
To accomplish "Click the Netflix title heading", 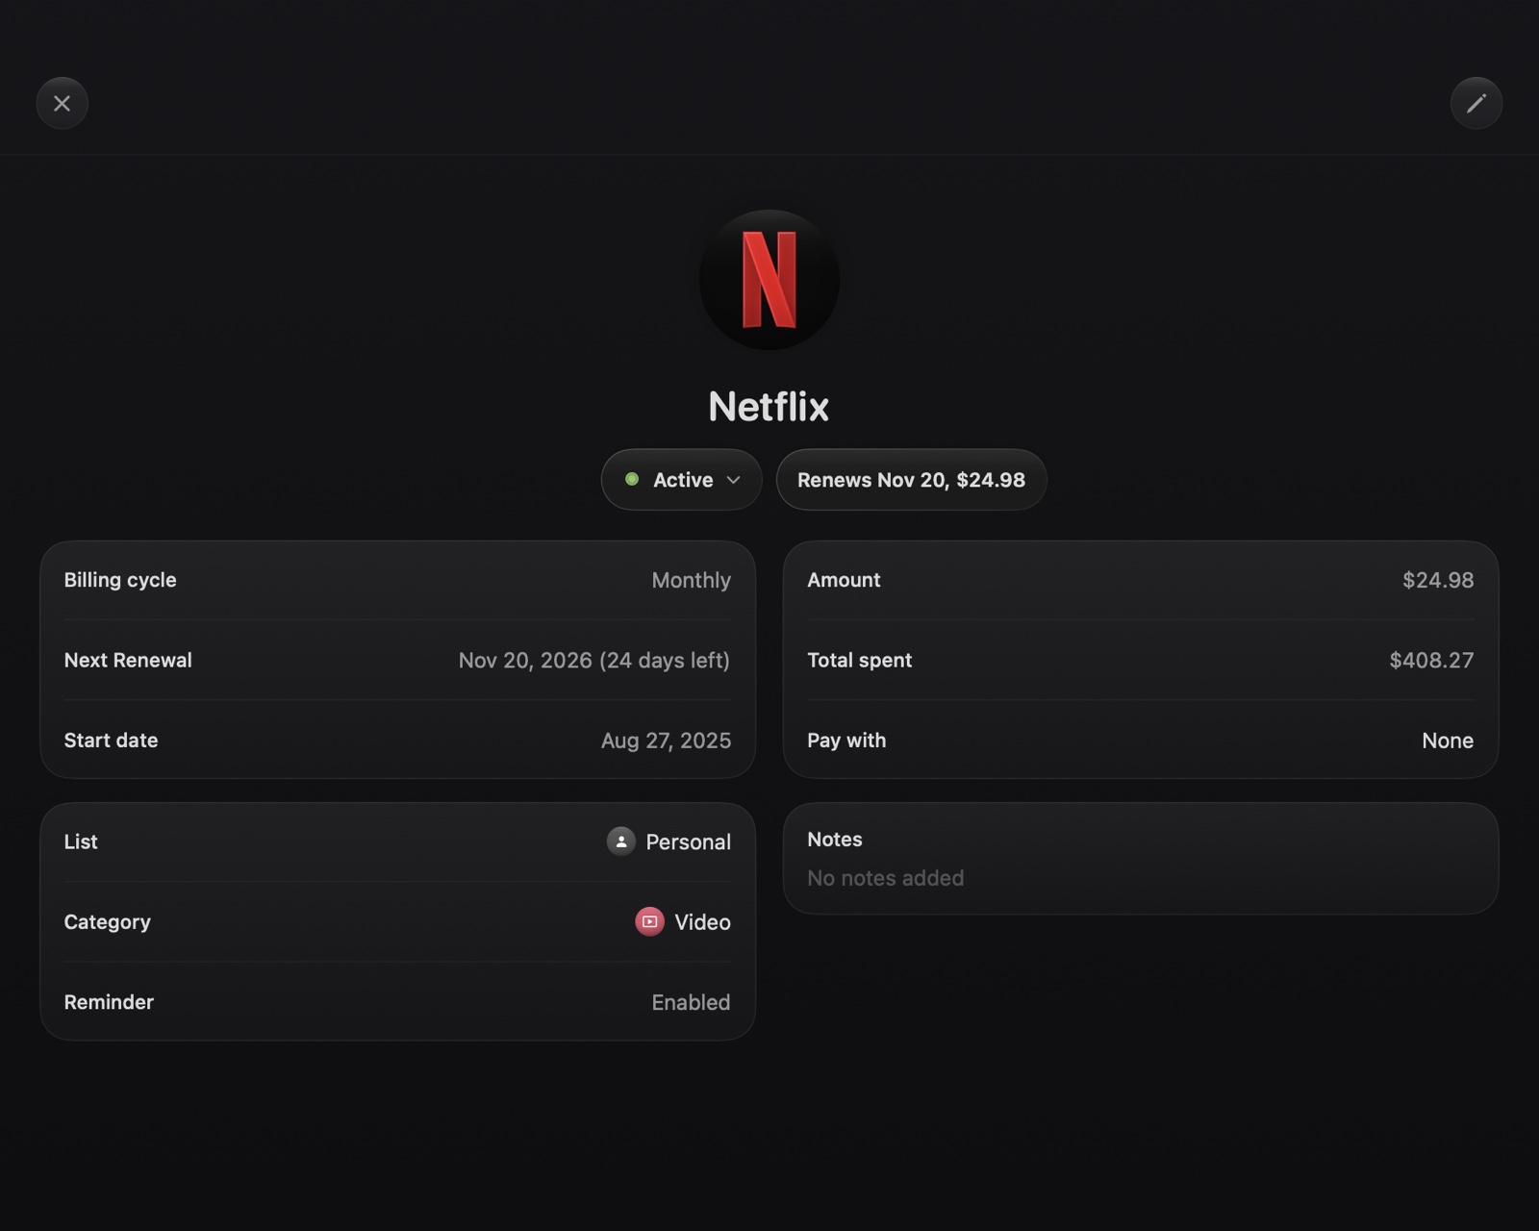I will tap(769, 407).
